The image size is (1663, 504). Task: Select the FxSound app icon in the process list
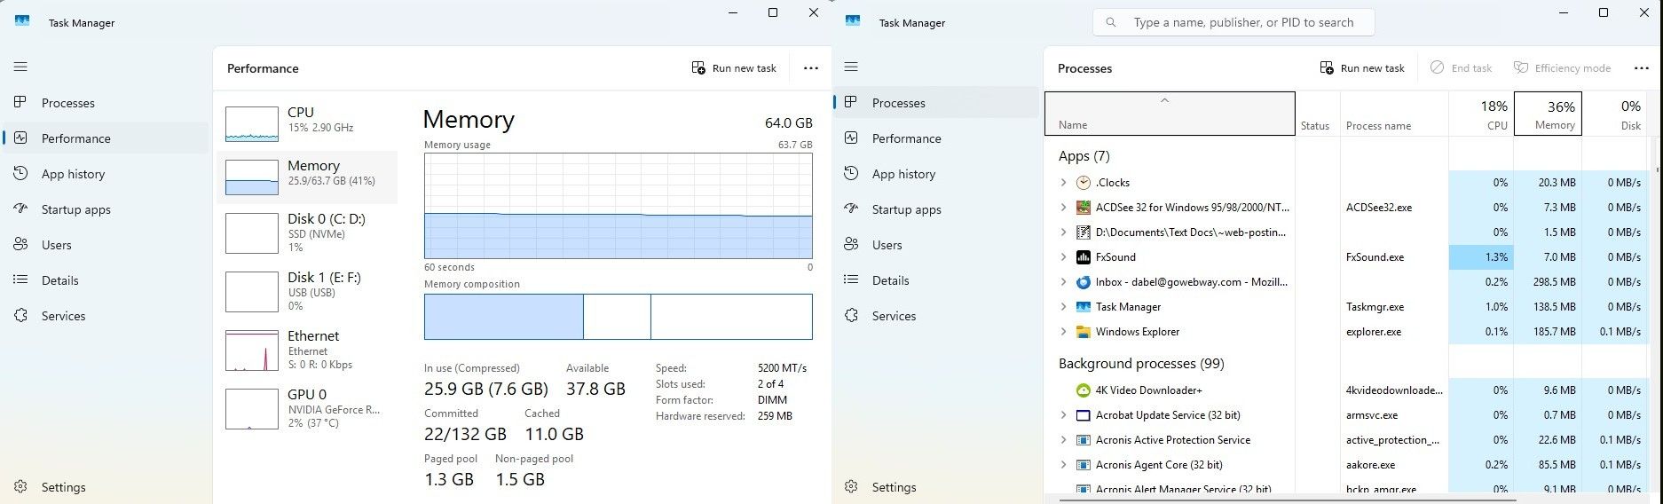(x=1083, y=257)
